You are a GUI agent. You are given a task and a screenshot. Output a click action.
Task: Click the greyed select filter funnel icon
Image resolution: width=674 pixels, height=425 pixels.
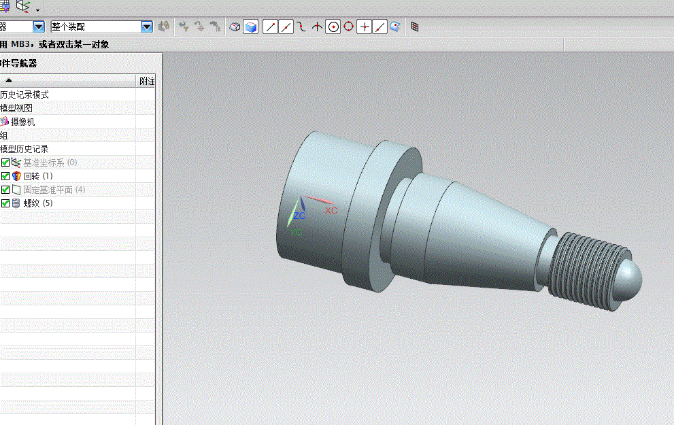[x=184, y=27]
